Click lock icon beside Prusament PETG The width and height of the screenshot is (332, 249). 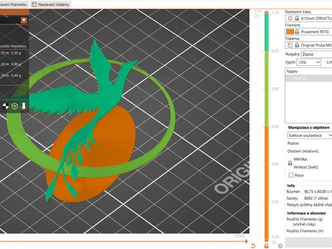pos(297,32)
